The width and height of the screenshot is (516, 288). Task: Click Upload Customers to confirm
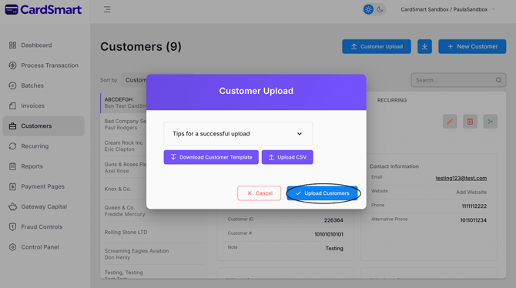tap(322, 193)
